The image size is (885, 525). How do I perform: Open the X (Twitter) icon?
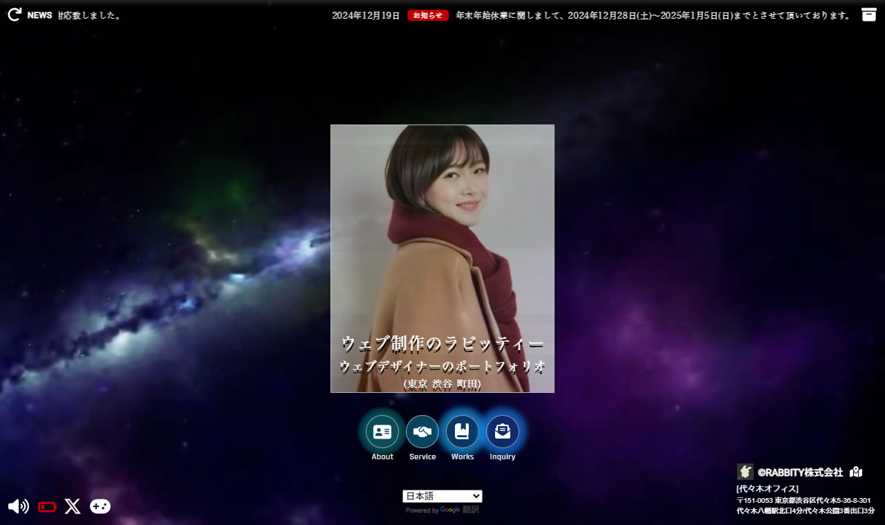(x=73, y=506)
